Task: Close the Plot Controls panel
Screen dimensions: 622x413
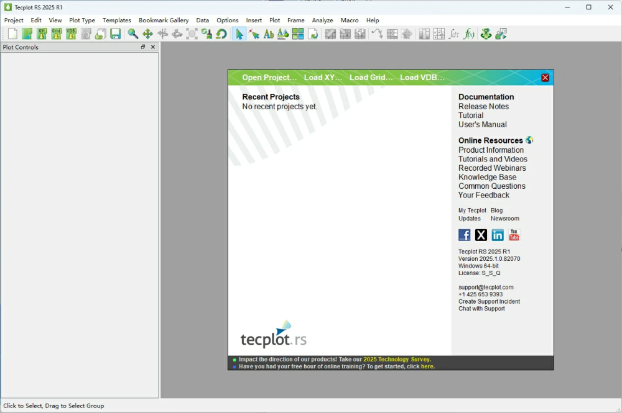Action: tap(153, 47)
